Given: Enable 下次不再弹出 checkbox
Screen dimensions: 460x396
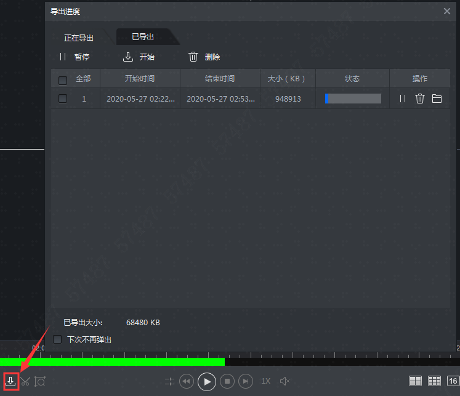Looking at the screenshot, I should pyautogui.click(x=57, y=339).
